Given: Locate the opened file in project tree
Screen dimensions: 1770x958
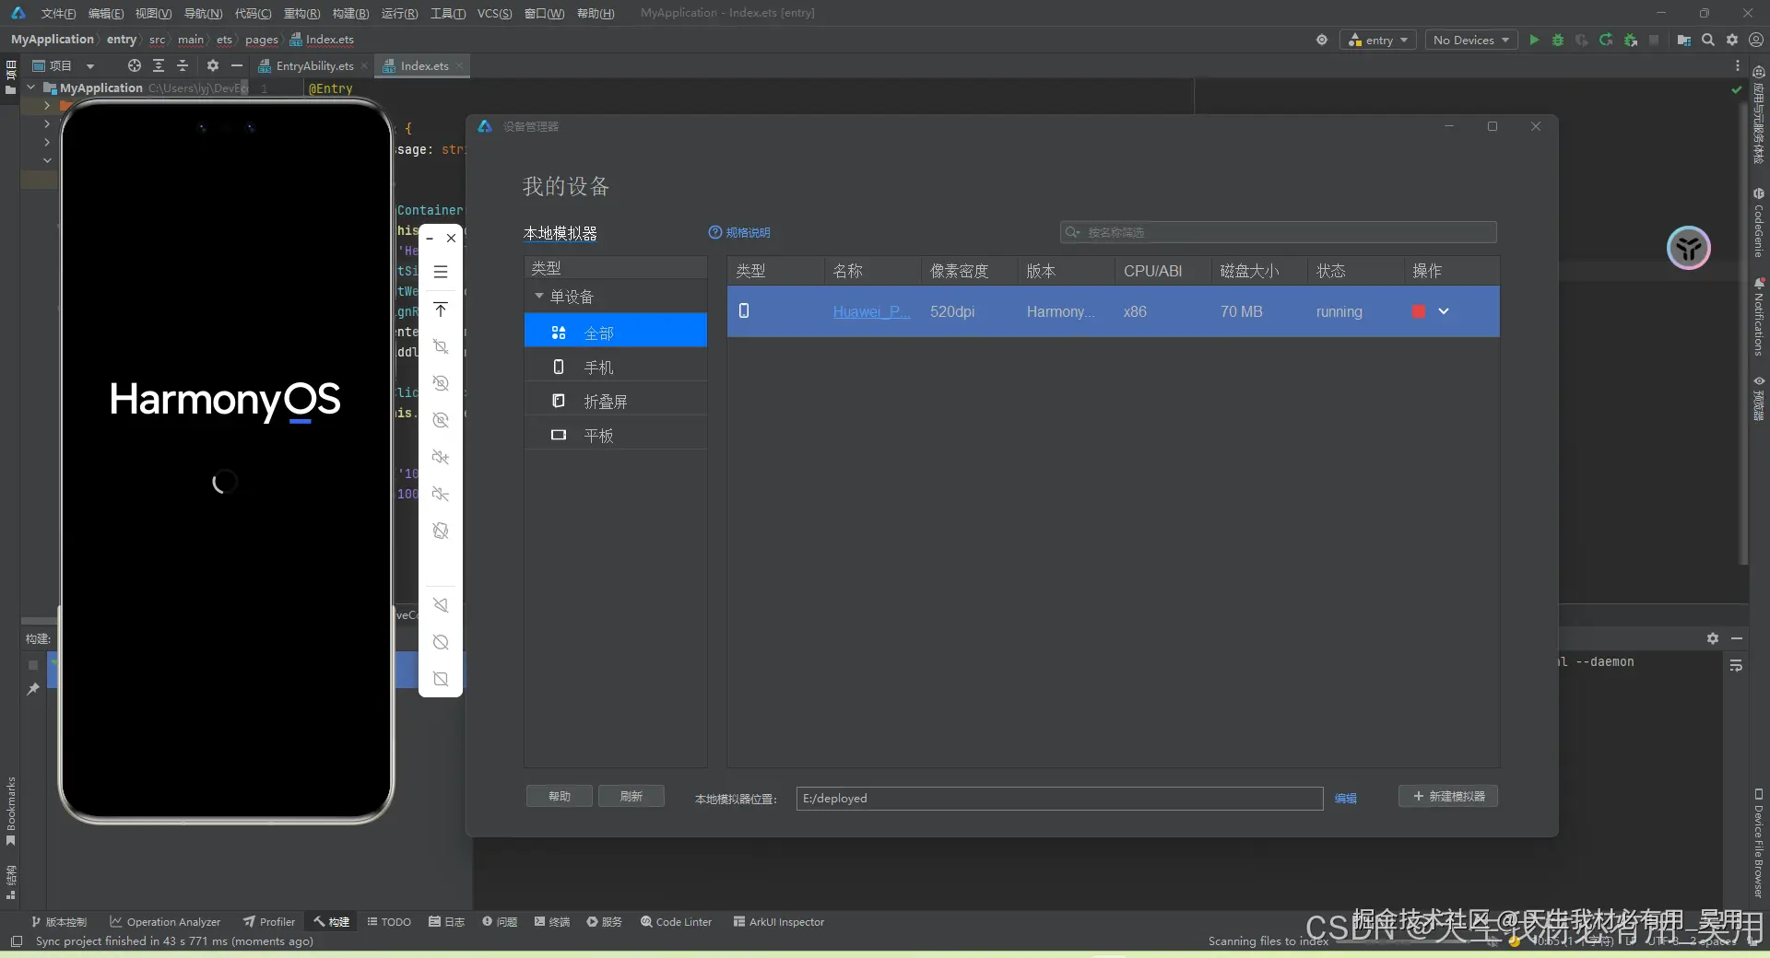Looking at the screenshot, I should point(135,65).
